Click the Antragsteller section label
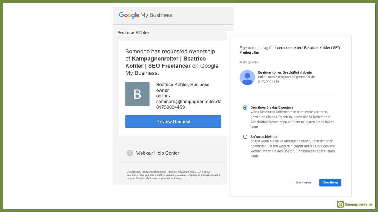The width and height of the screenshot is (378, 212). (249, 62)
